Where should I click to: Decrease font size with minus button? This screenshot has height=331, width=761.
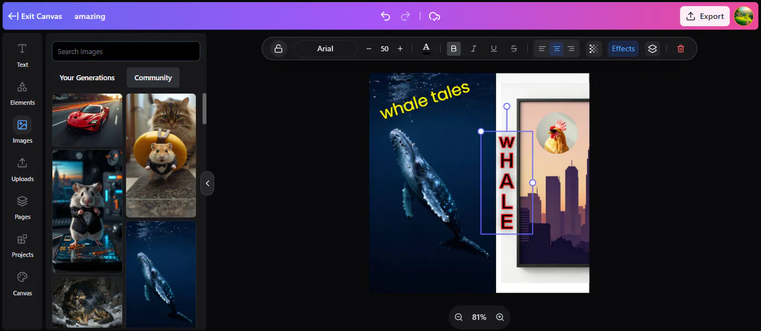[x=369, y=48]
